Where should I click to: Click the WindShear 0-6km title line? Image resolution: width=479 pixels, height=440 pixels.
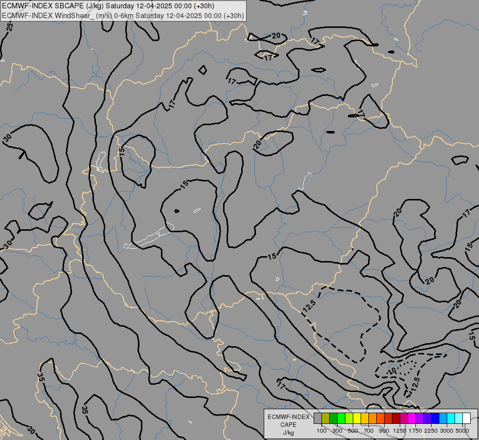(123, 16)
